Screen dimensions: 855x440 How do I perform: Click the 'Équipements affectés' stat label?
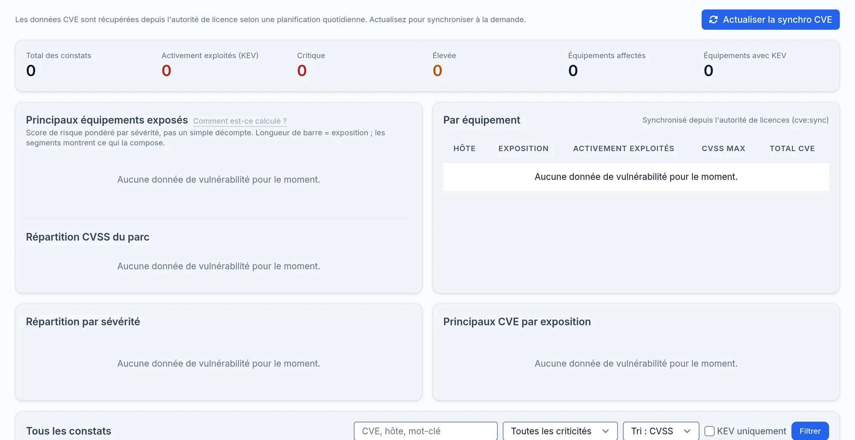(x=607, y=56)
